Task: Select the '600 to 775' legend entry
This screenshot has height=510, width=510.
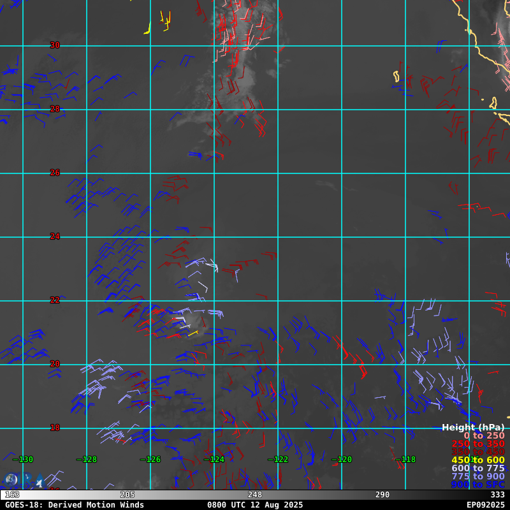Action: coord(477,469)
